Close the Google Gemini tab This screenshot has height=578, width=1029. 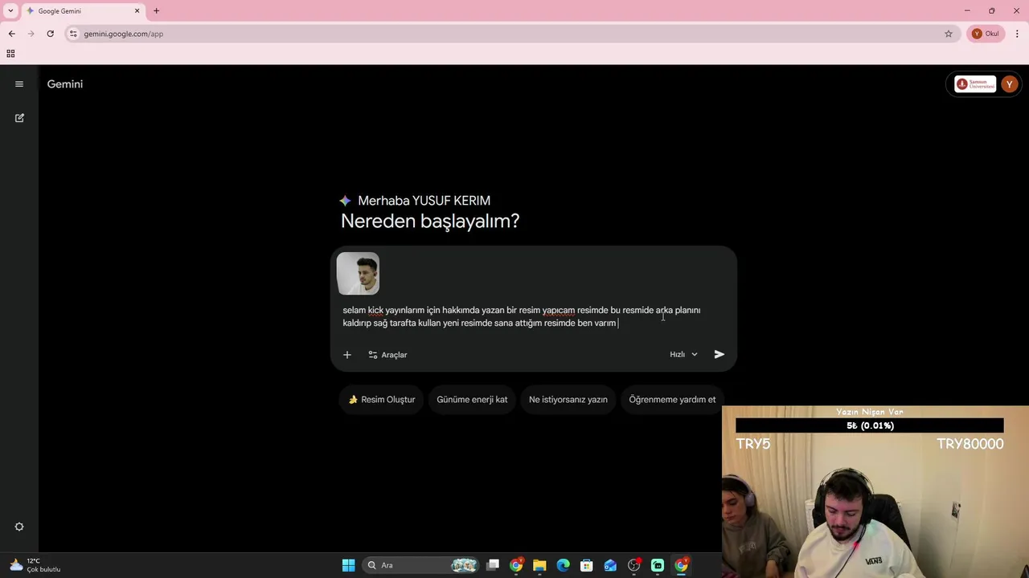pyautogui.click(x=137, y=11)
